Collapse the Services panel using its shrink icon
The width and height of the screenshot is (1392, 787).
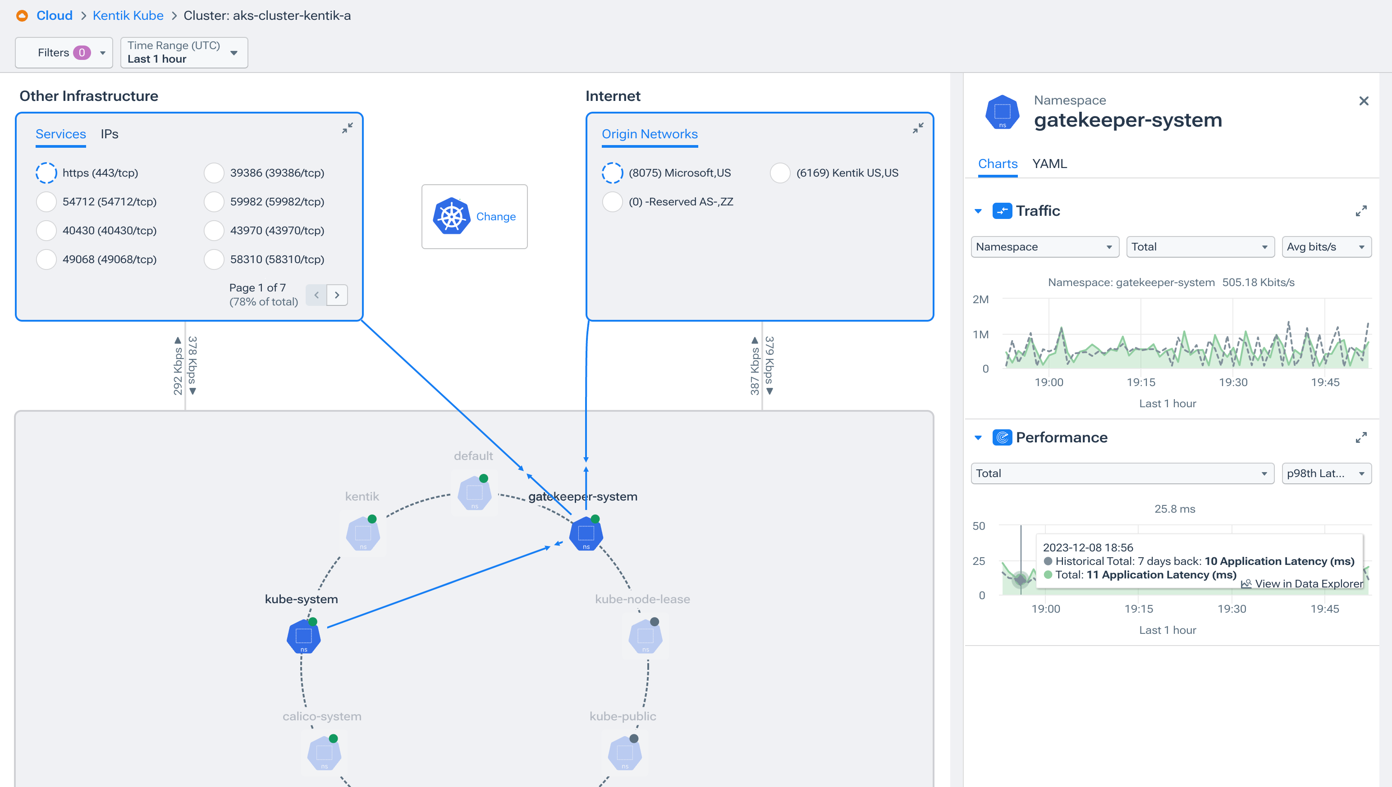[348, 128]
